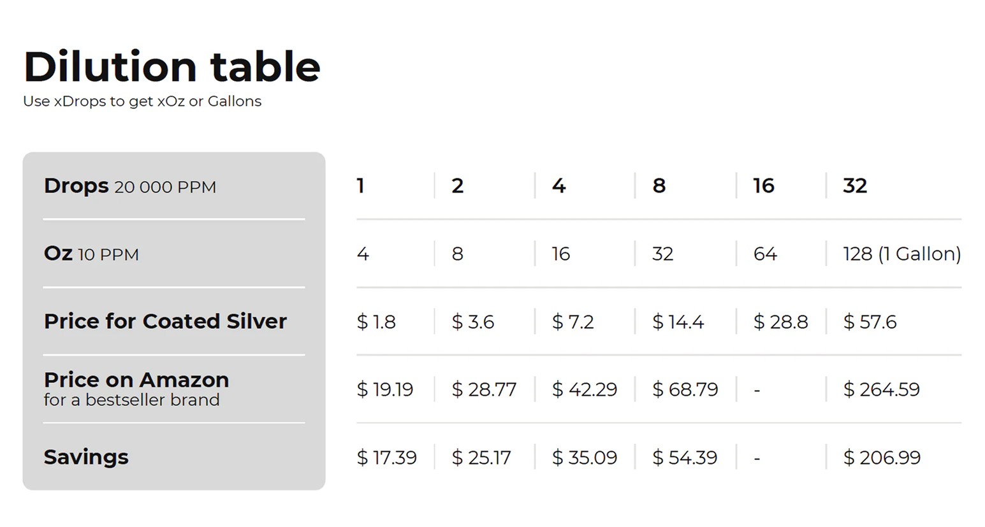Click the $ 1.8 coated silver price
This screenshot has width=985, height=527.
tap(376, 322)
